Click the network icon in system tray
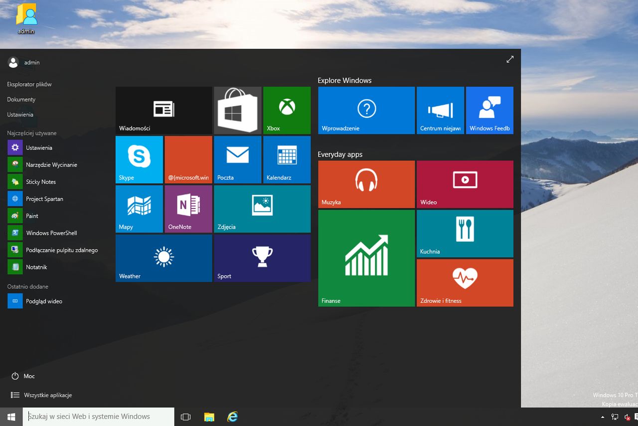This screenshot has height=426, width=638. (615, 417)
